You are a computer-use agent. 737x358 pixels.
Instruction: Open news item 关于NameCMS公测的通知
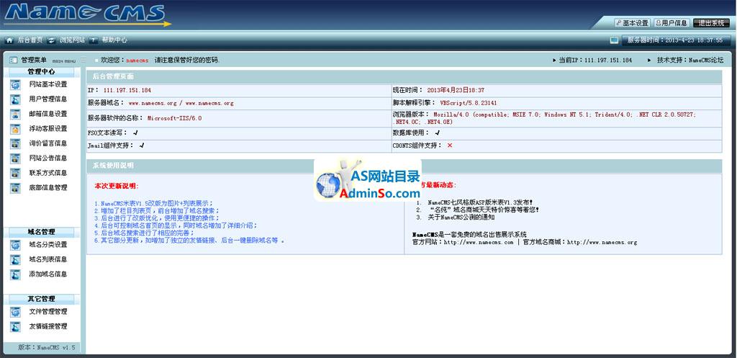pos(461,218)
